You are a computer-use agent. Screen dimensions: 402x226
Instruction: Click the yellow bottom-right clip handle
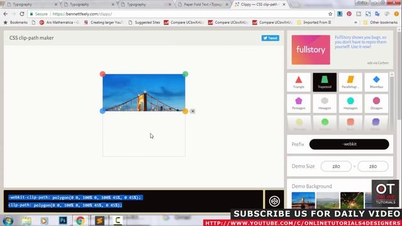click(185, 111)
